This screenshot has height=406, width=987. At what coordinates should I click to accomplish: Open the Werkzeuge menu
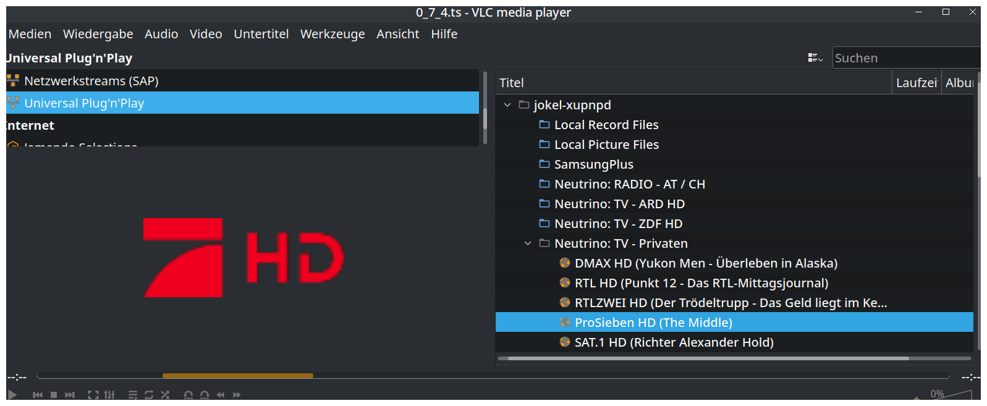333,34
